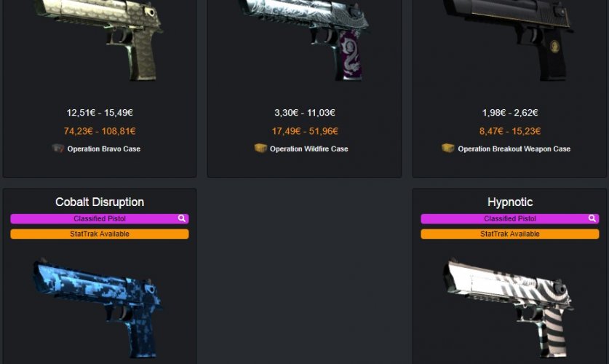The height and width of the screenshot is (364, 609).
Task: Open the Operation Wildfire Case link
Action: click(309, 149)
